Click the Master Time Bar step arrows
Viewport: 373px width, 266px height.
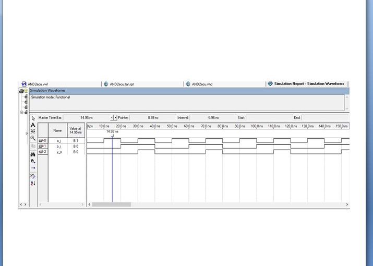pyautogui.click(x=114, y=118)
